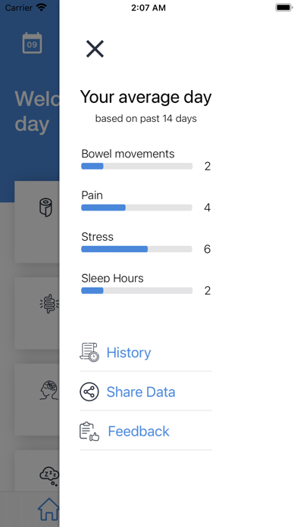Open the Feedback link

click(x=139, y=431)
